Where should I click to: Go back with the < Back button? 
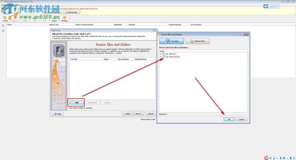click(x=127, y=114)
